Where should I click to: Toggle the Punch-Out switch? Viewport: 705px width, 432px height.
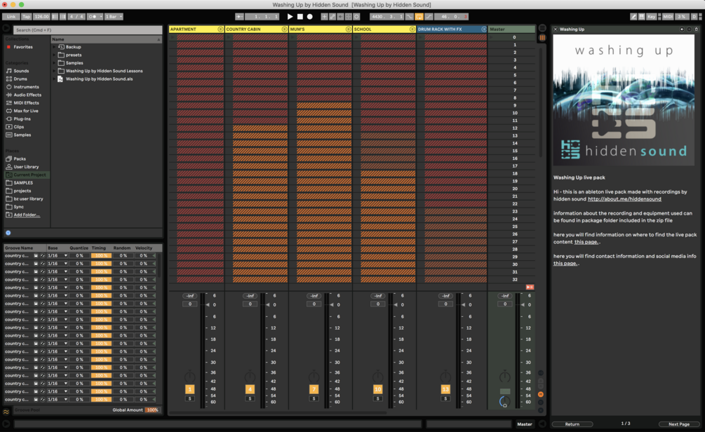pos(429,17)
